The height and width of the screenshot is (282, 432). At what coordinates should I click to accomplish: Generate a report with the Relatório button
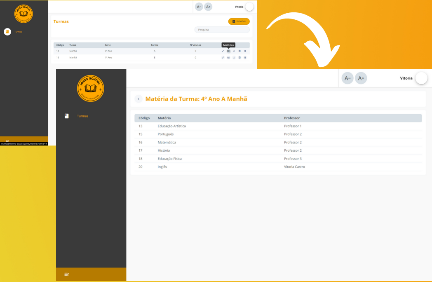click(x=239, y=21)
